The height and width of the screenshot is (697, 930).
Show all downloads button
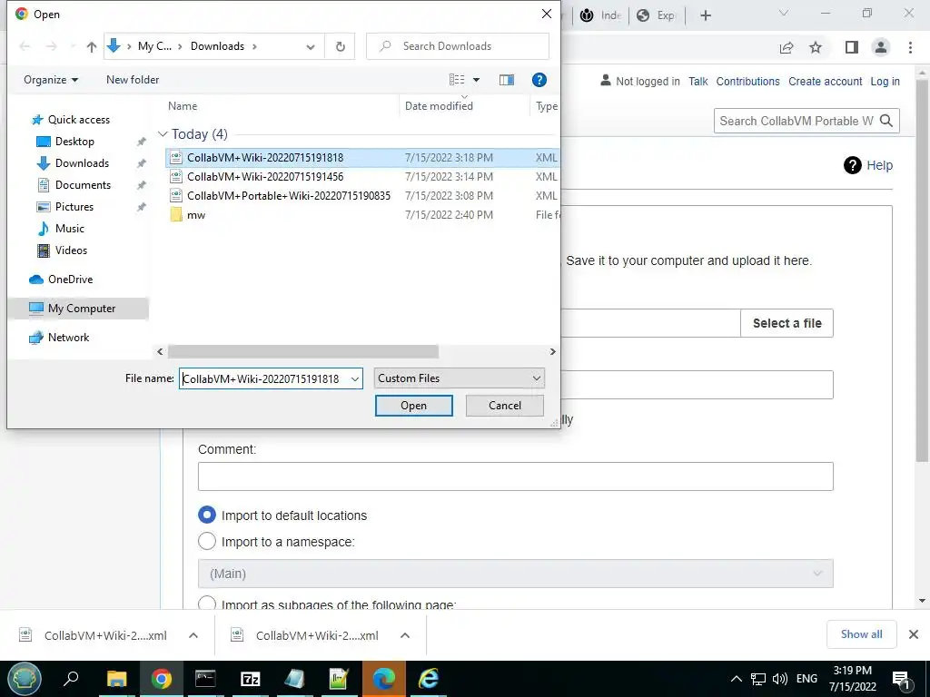(861, 634)
